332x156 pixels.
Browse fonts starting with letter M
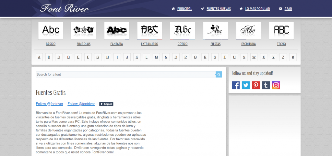pyautogui.click(x=156, y=57)
